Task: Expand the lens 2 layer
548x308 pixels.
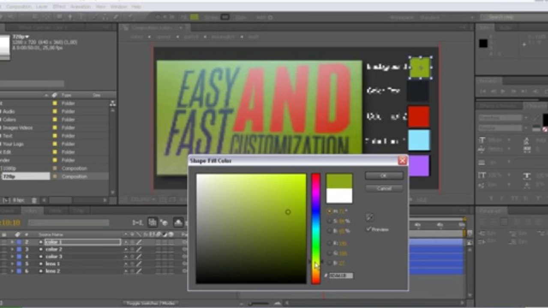Action: tap(12, 271)
